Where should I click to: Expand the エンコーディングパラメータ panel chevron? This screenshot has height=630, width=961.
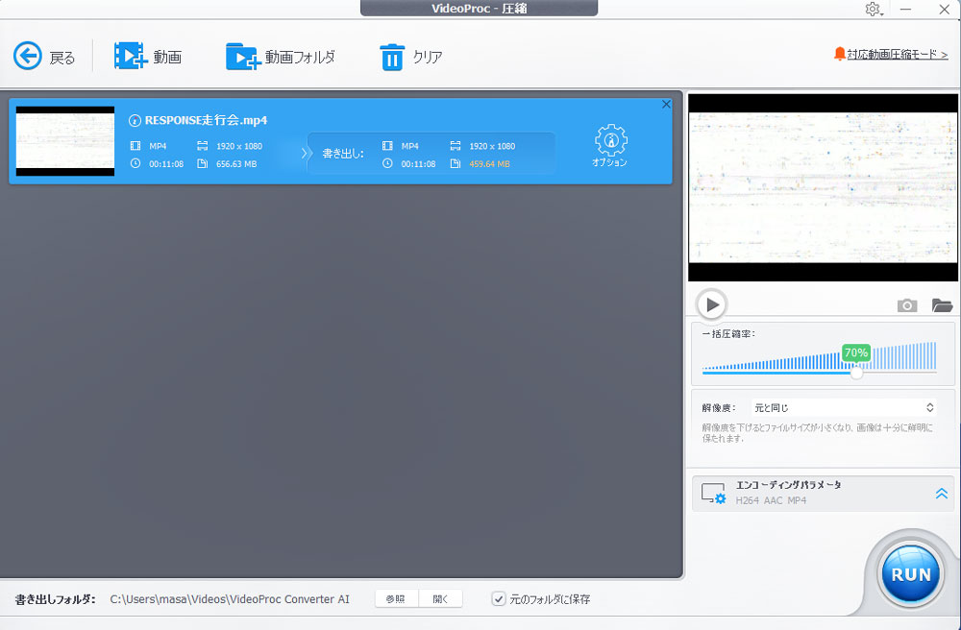coord(942,494)
